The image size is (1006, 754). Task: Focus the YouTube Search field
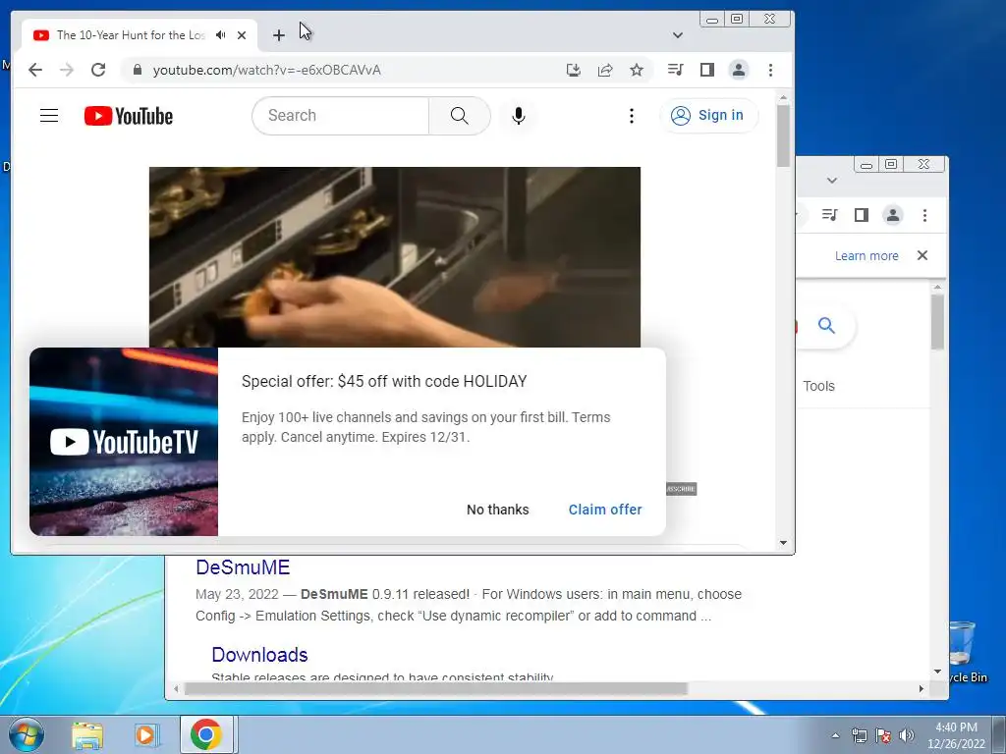click(341, 116)
